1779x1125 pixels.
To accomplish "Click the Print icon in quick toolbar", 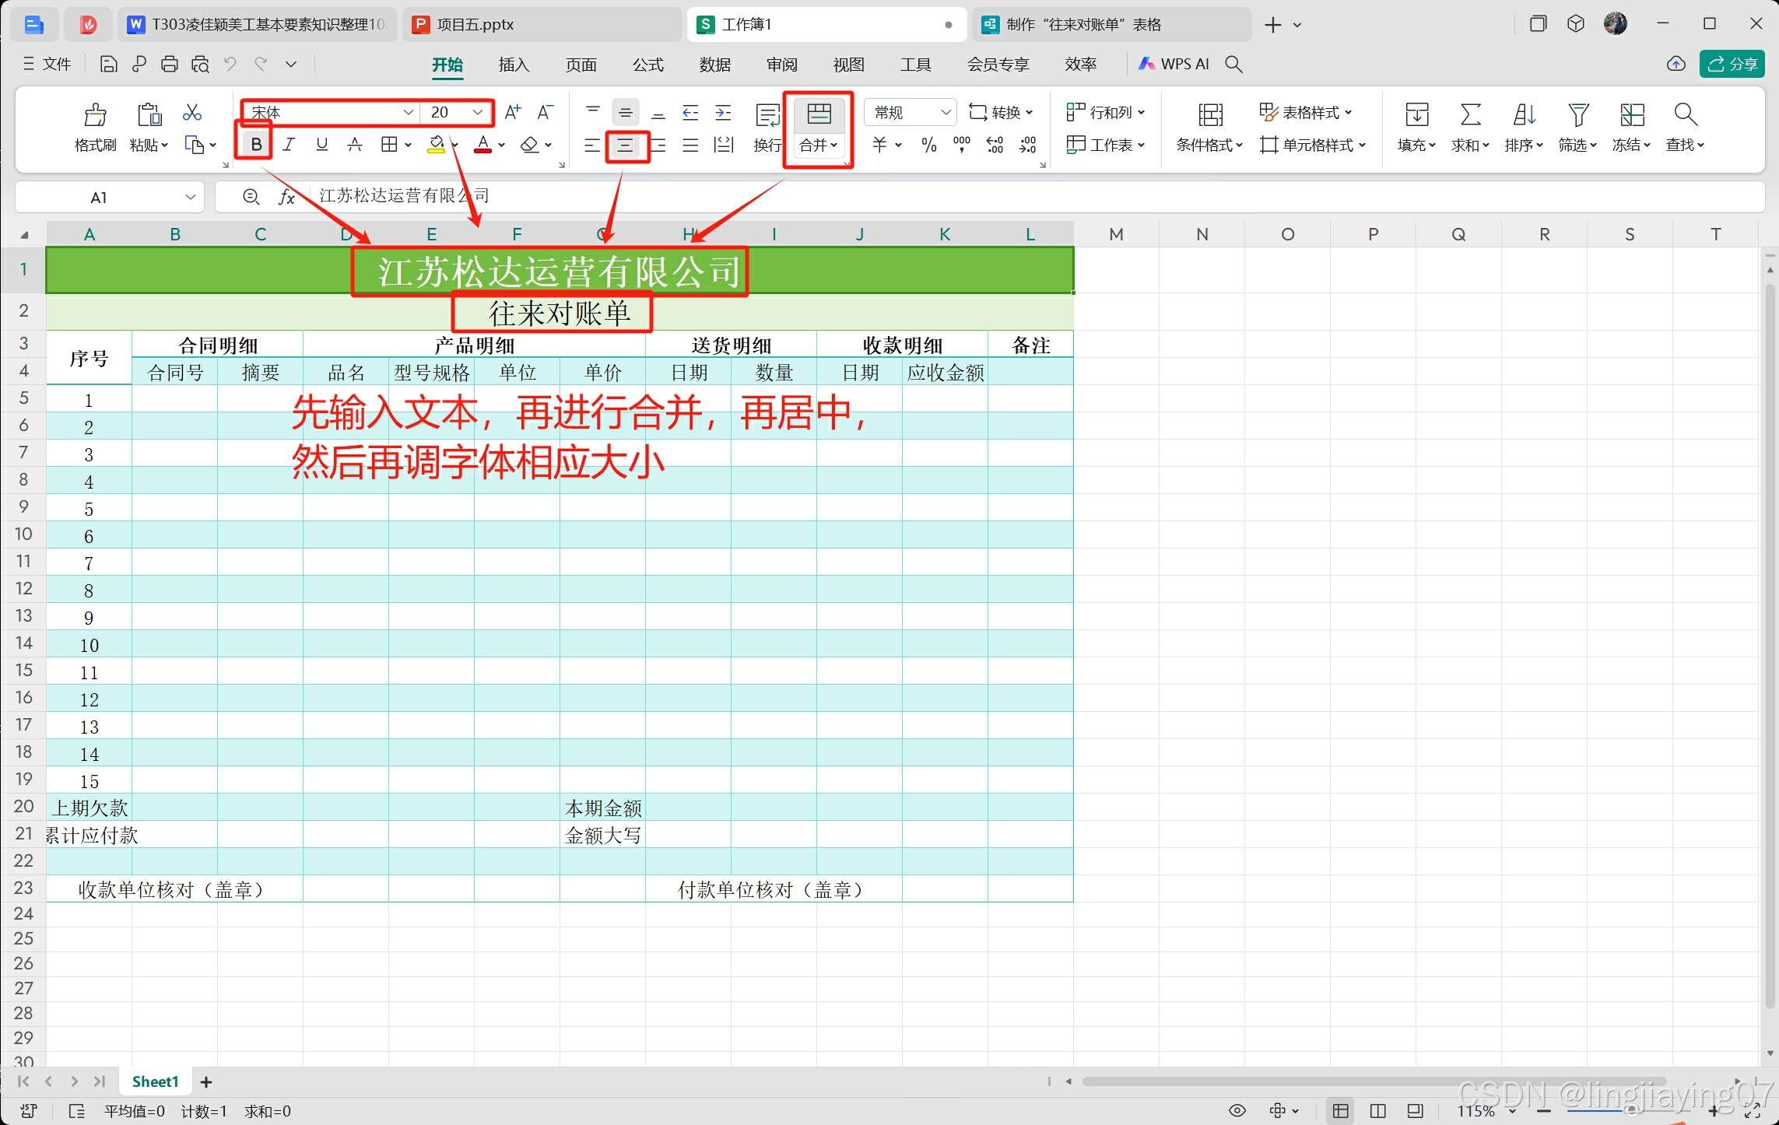I will [170, 65].
